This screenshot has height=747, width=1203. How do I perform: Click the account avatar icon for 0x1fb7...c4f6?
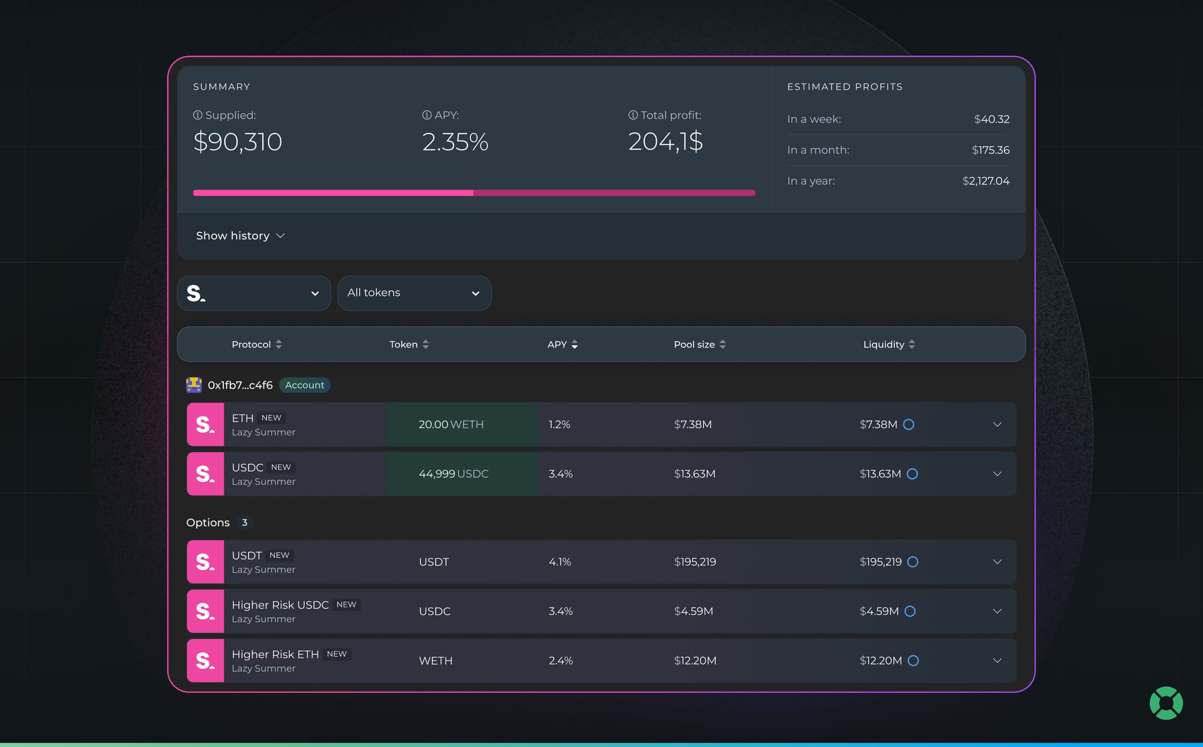click(x=194, y=385)
